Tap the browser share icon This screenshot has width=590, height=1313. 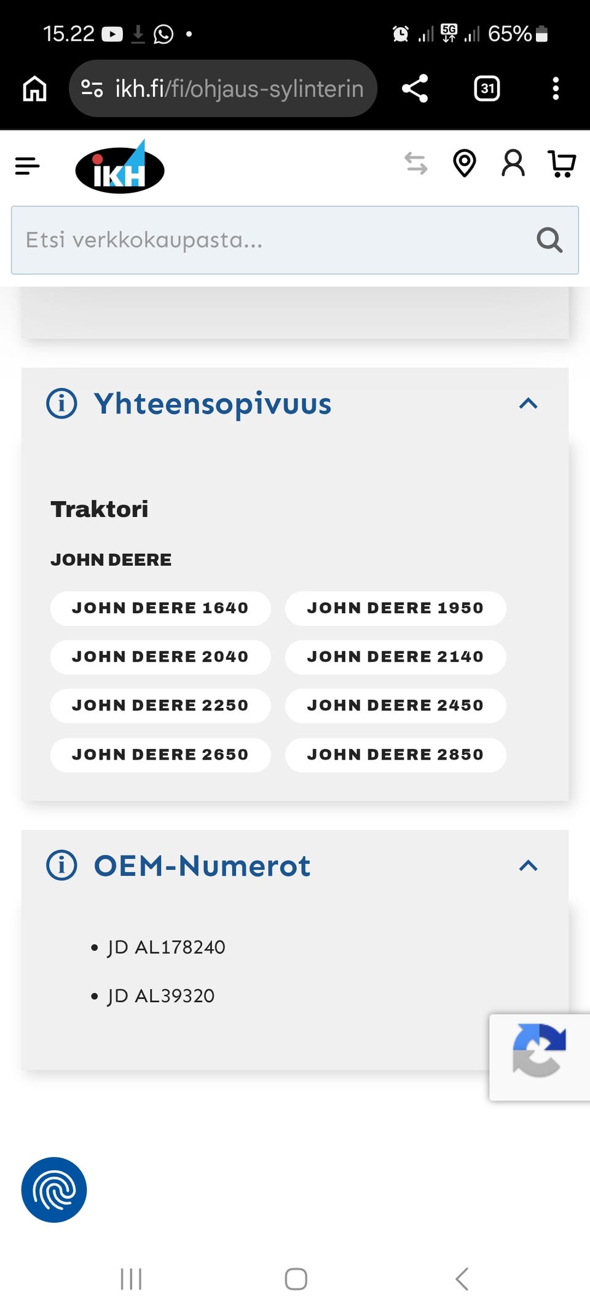[415, 89]
